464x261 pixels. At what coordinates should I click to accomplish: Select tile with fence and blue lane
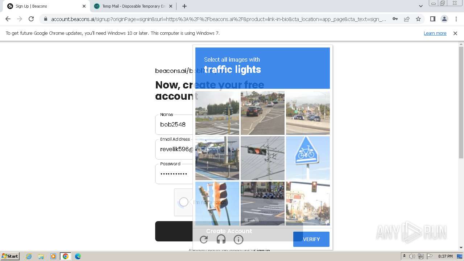pos(217,158)
